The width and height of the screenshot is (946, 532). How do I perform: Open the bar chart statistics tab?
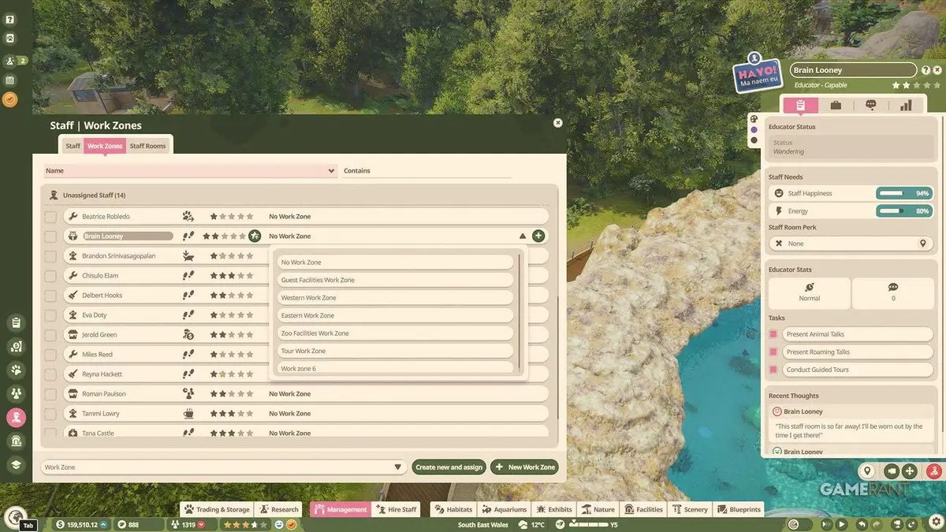906,105
